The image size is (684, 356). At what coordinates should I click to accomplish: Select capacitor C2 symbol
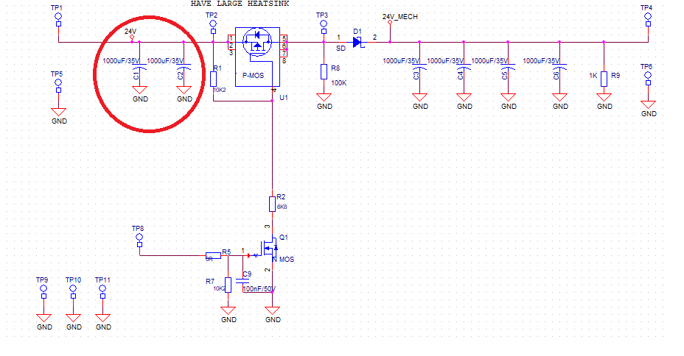184,68
